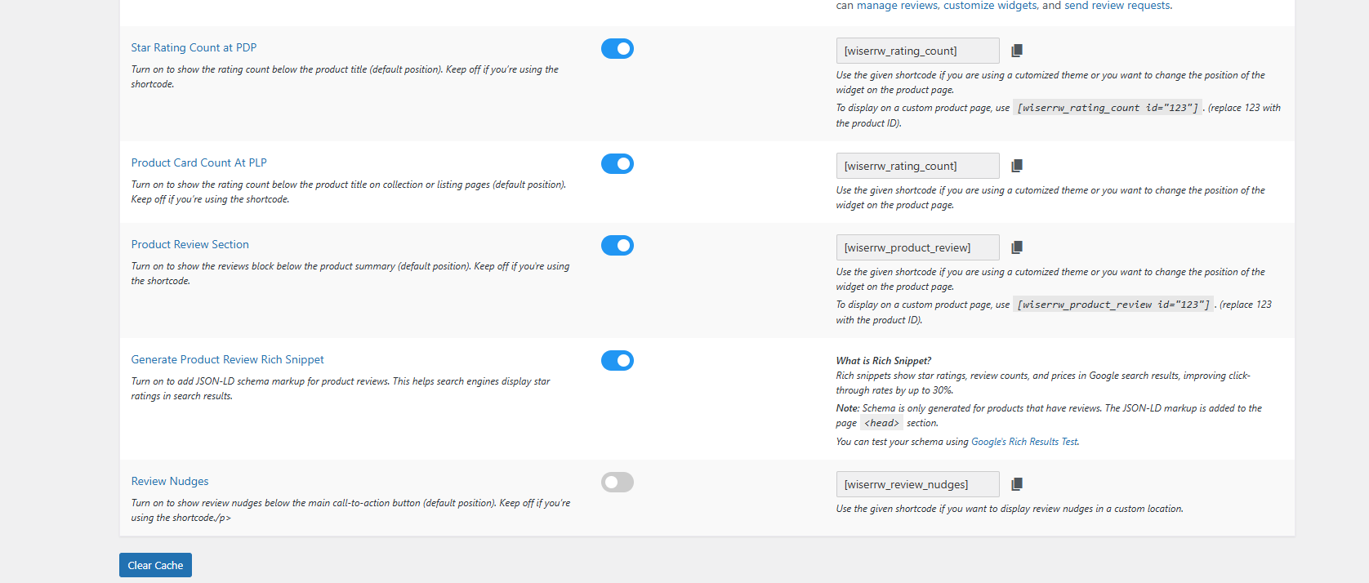1369x583 pixels.
Task: Disable Generate Product Review Rich Snippet
Action: (x=618, y=361)
